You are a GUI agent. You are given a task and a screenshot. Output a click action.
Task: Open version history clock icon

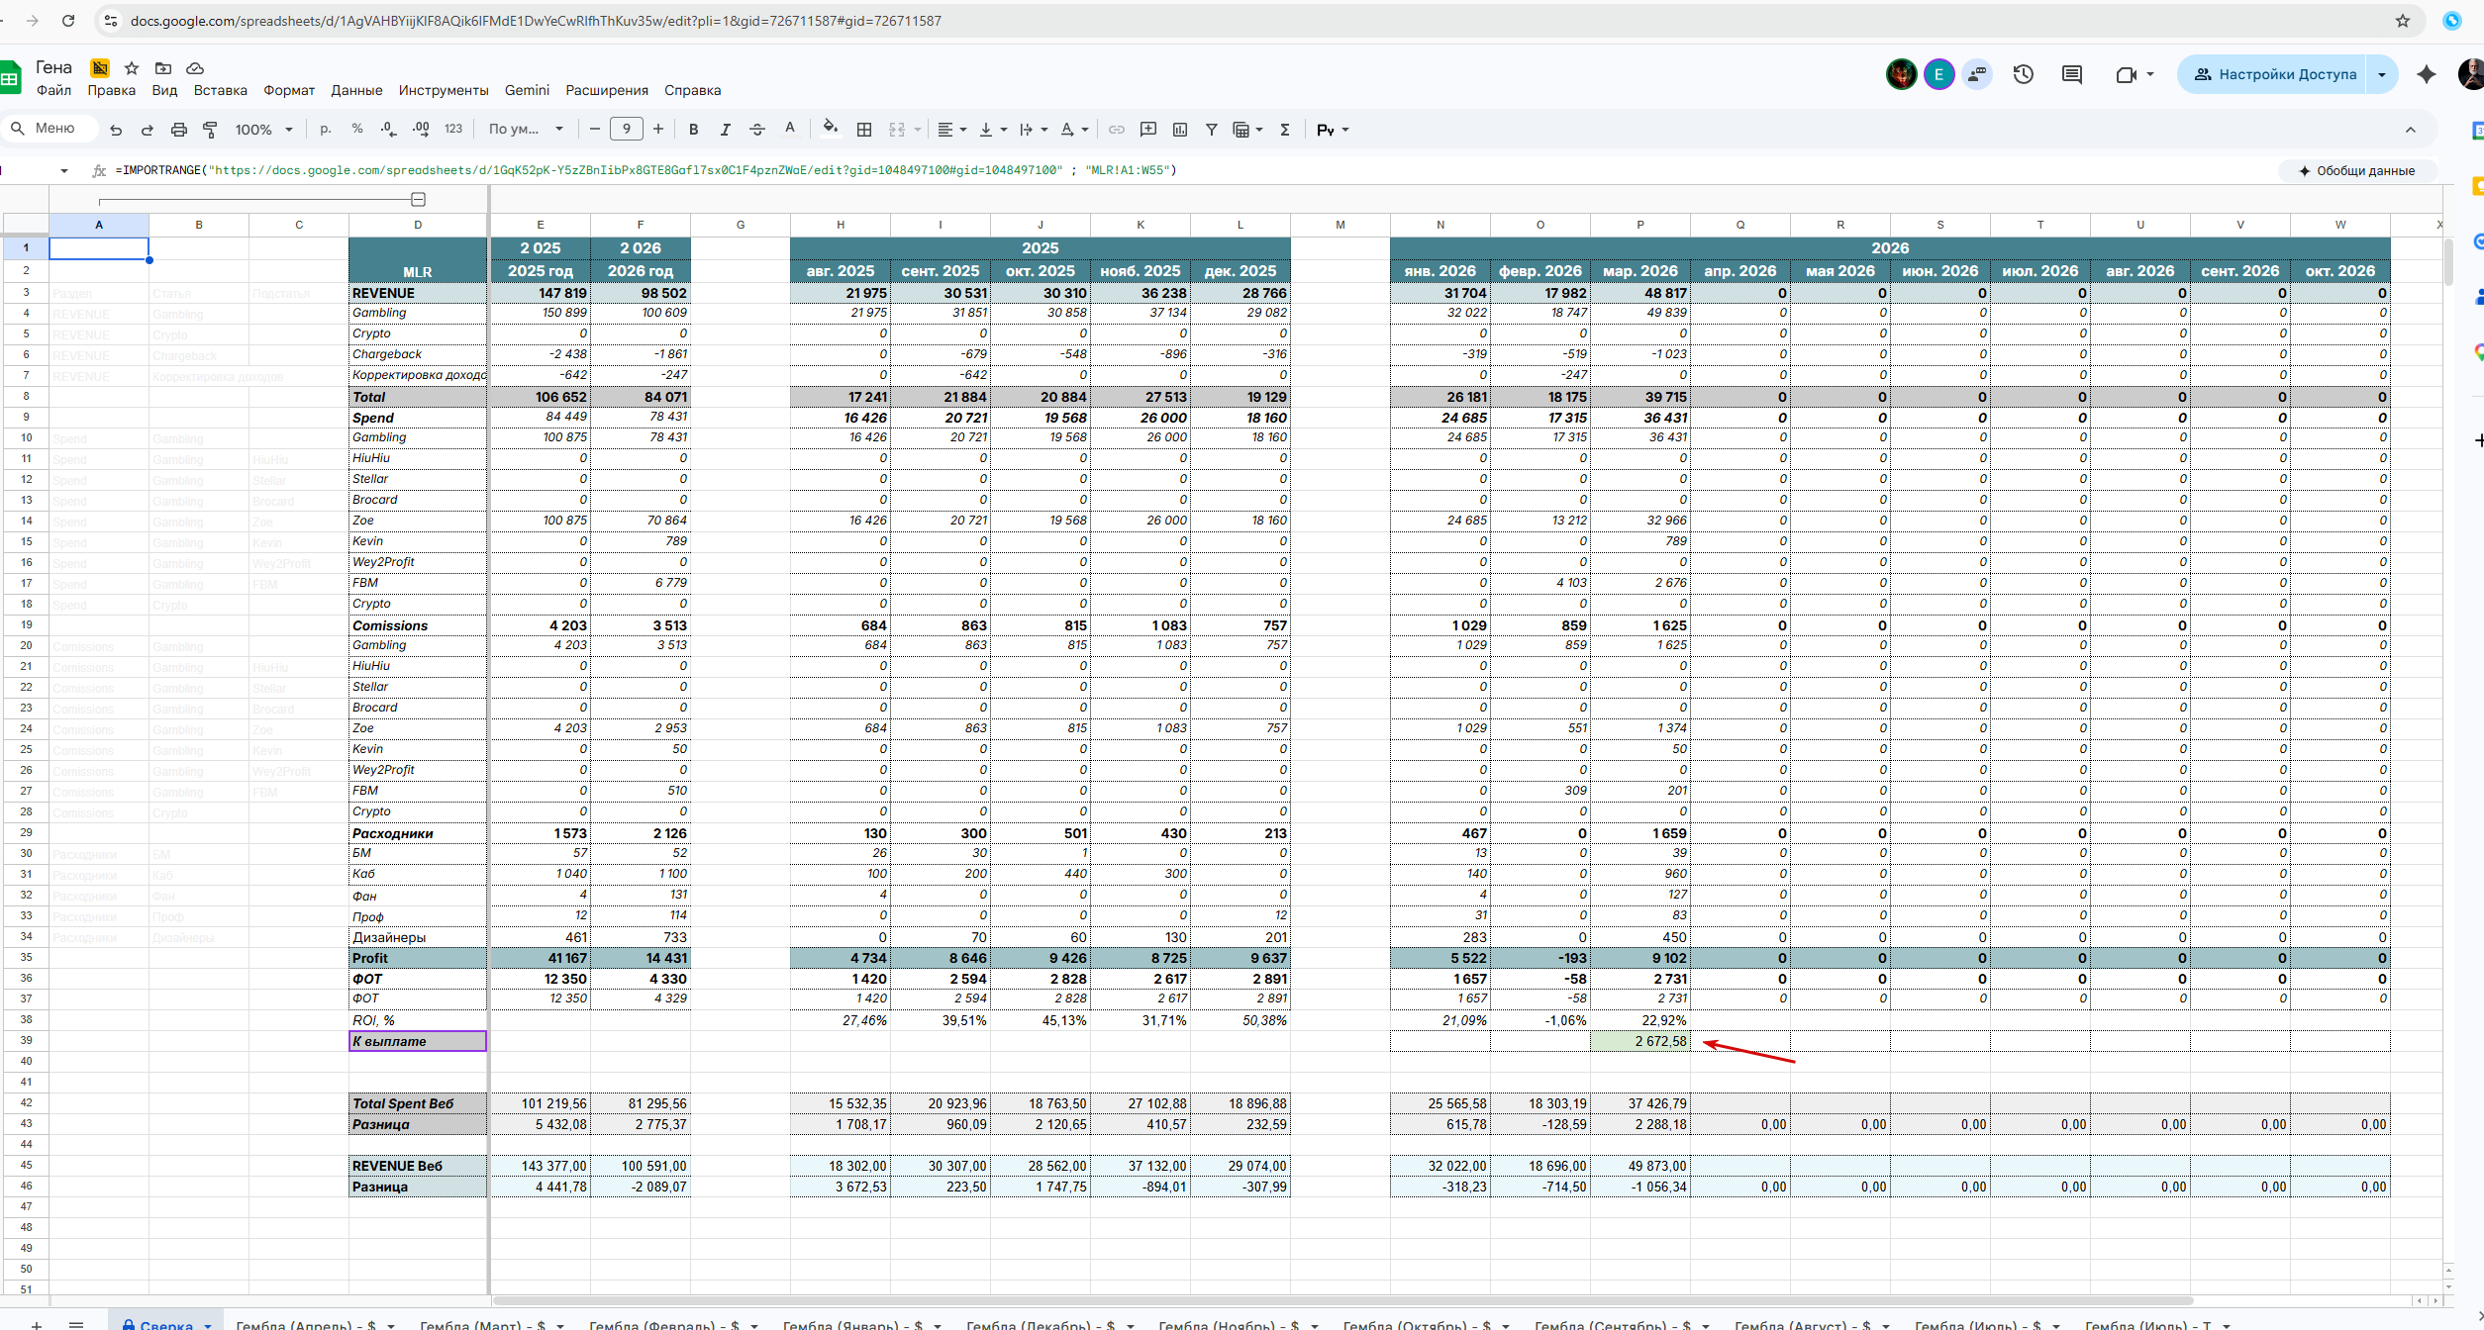click(2023, 74)
